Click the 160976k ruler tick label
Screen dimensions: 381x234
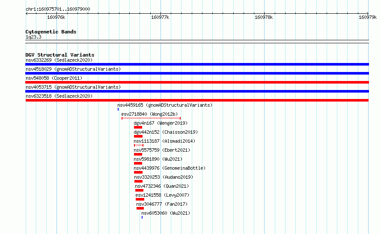tap(56, 17)
